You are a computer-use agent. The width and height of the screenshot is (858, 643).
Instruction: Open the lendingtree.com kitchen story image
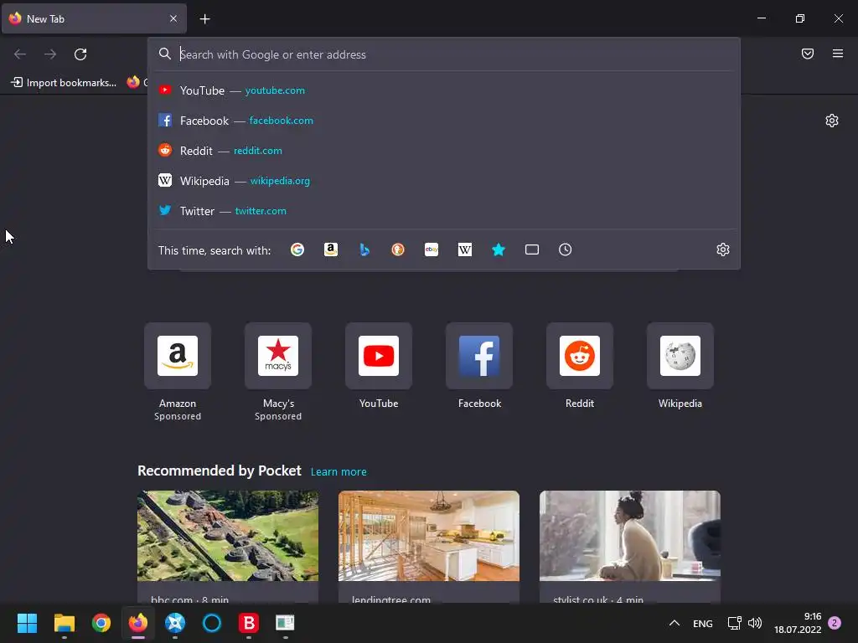tap(429, 536)
